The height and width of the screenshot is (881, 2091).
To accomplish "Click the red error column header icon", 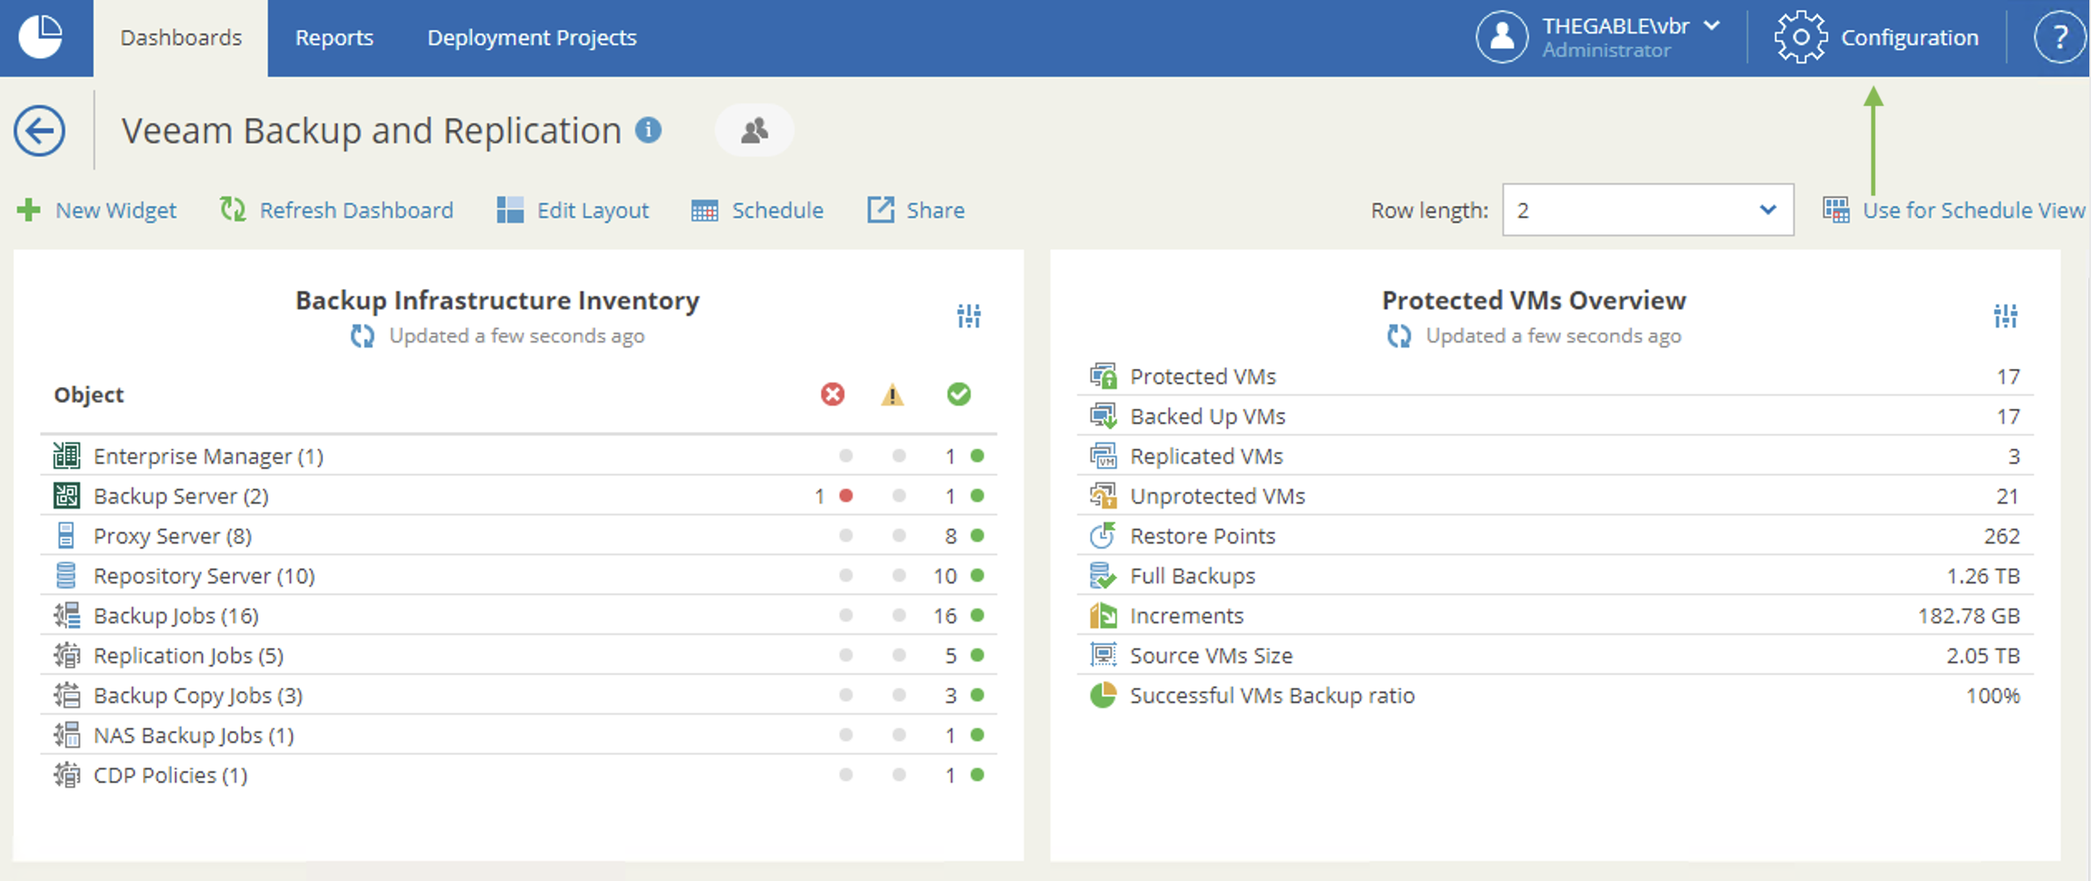I will tap(832, 394).
